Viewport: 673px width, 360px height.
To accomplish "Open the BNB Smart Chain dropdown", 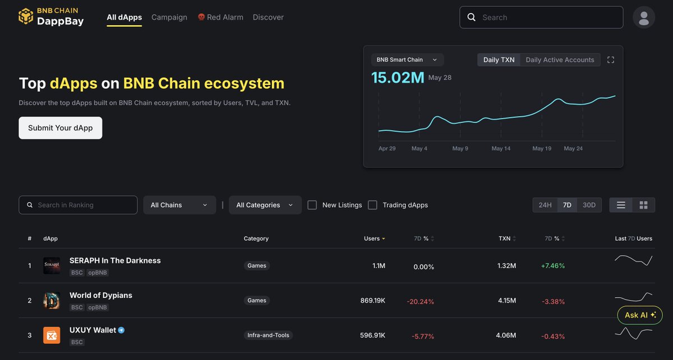I will click(407, 60).
